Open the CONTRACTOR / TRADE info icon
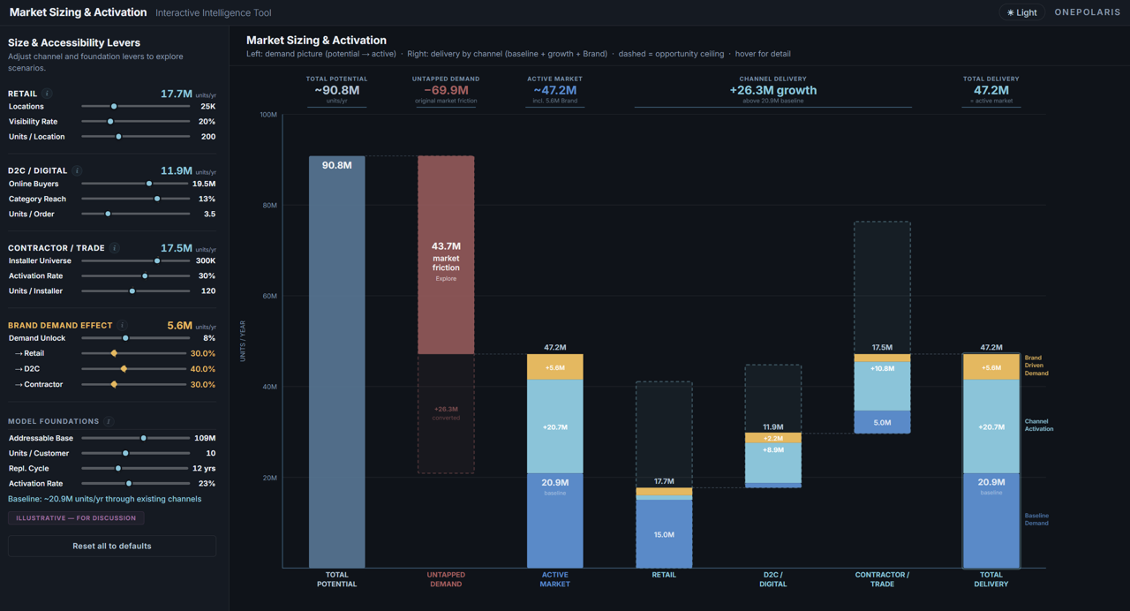Image resolution: width=1130 pixels, height=611 pixels. [x=115, y=247]
